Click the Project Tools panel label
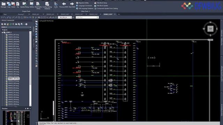Image resolution: width=223 pixels, height=125 pixels. [x=26, y=11]
